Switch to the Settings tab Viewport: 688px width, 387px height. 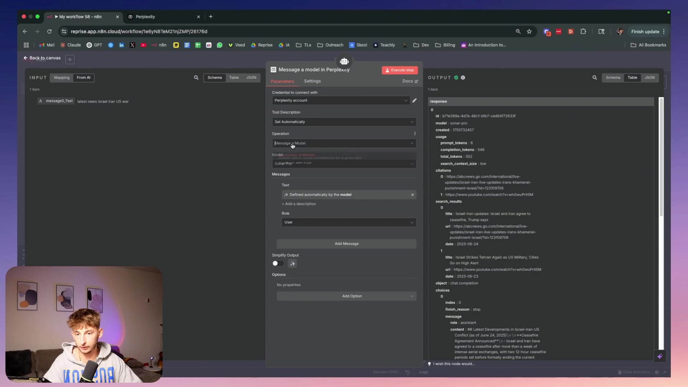pos(312,81)
